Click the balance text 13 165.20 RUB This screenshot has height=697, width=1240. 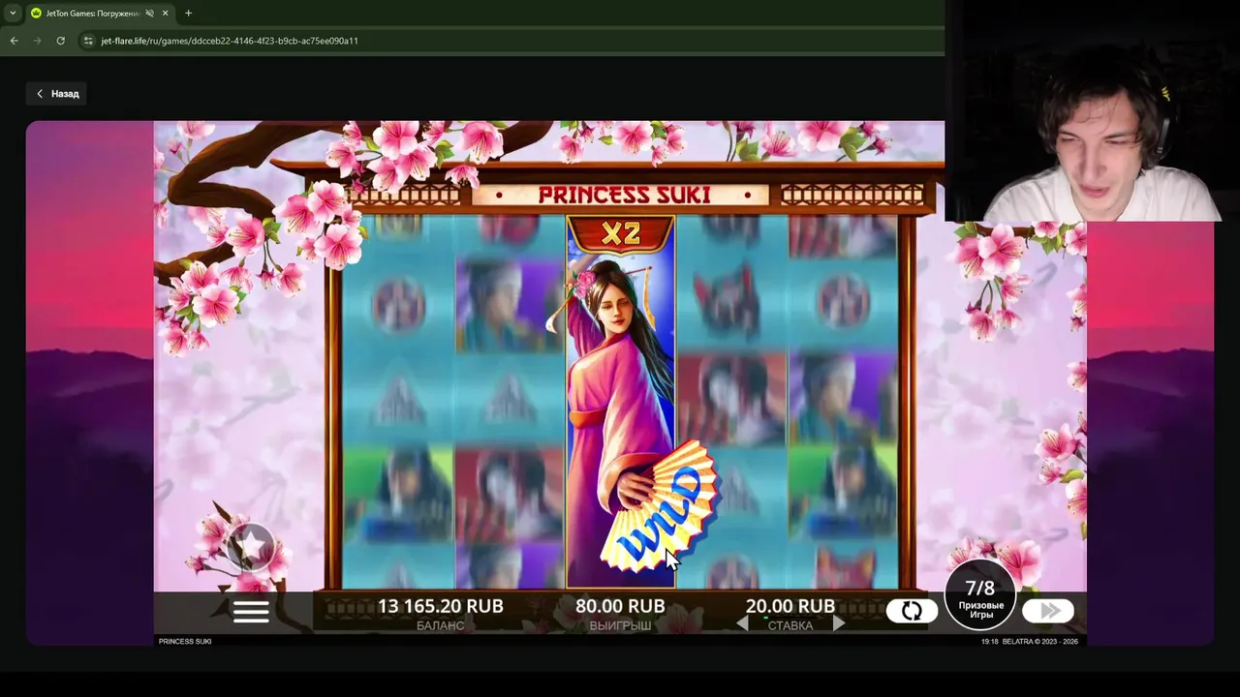(x=440, y=606)
